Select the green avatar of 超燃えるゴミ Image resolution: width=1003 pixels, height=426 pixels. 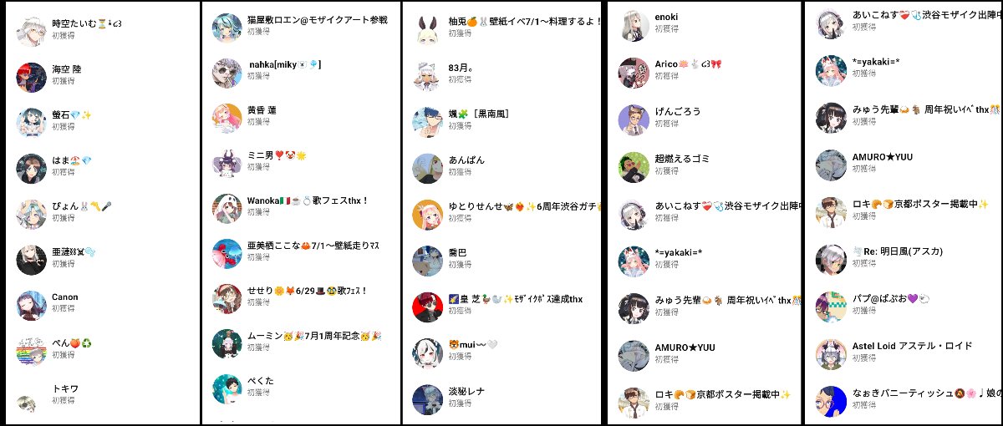click(634, 167)
